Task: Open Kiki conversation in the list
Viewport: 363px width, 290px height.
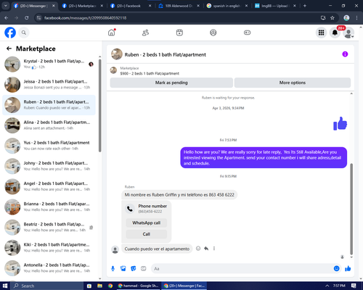Action: click(x=49, y=248)
